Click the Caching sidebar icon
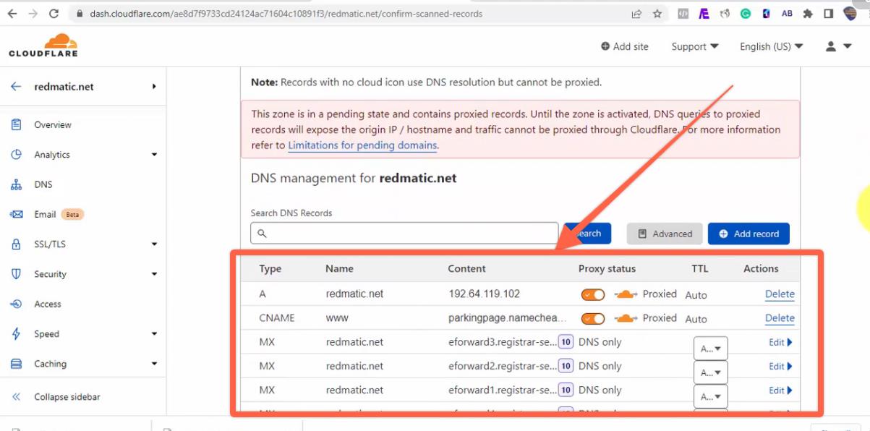 (16, 364)
